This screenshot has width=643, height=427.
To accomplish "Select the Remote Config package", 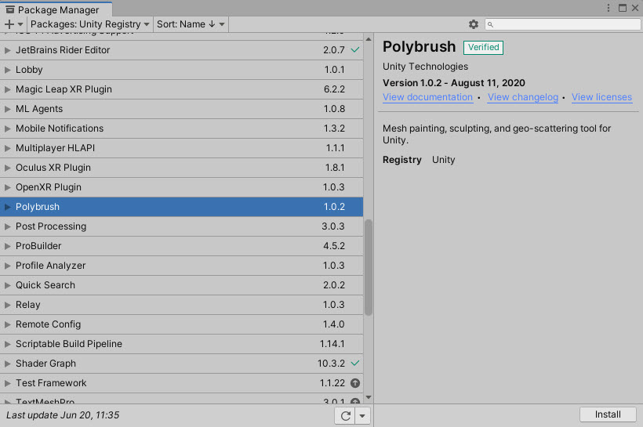I will click(181, 324).
